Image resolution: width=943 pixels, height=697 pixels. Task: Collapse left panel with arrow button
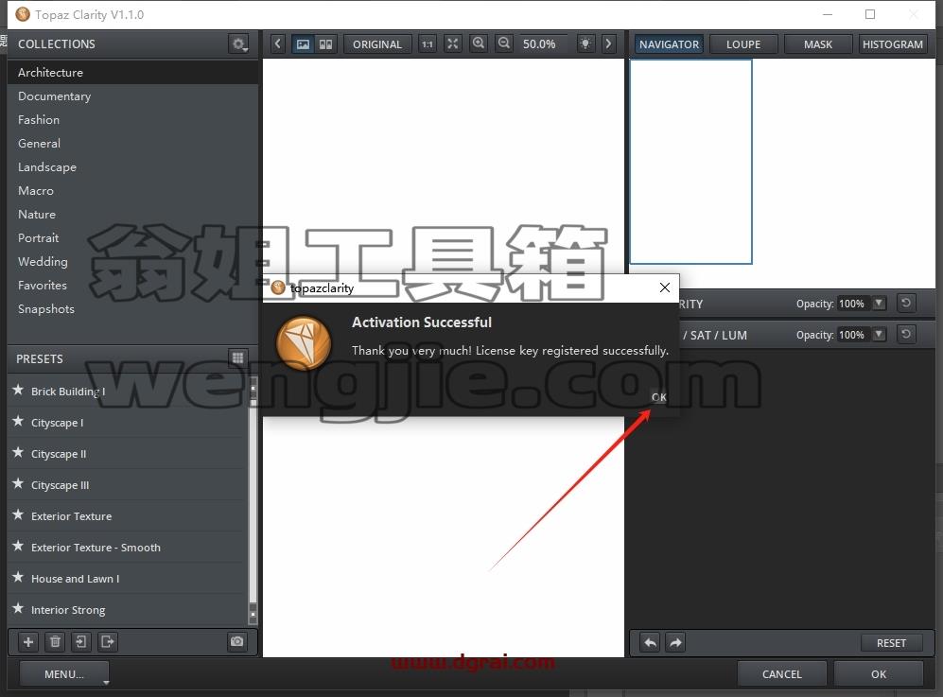point(277,44)
